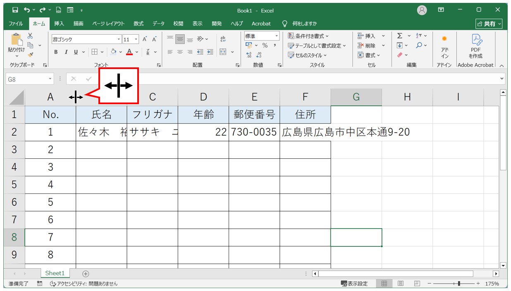
Task: Apply the cell borders button
Action: click(94, 52)
